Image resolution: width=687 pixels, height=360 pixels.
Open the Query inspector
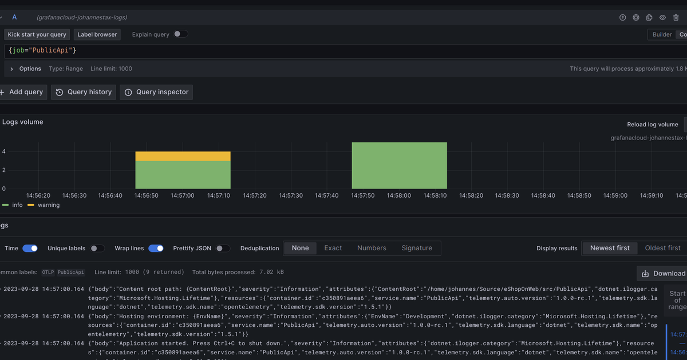(156, 92)
